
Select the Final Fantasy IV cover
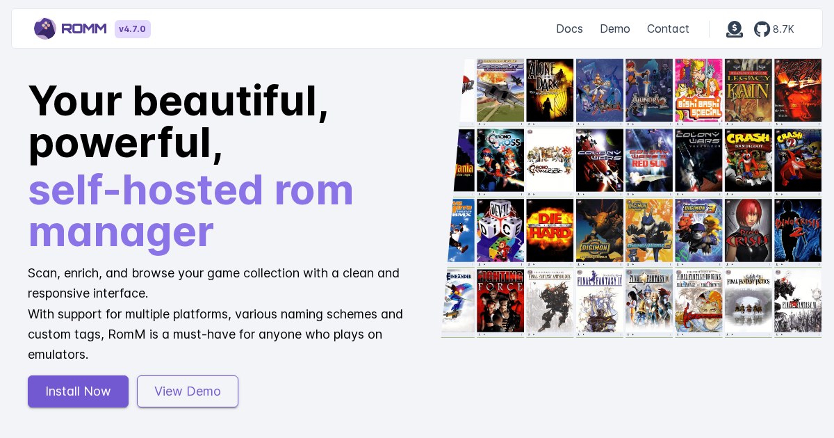[x=599, y=302]
